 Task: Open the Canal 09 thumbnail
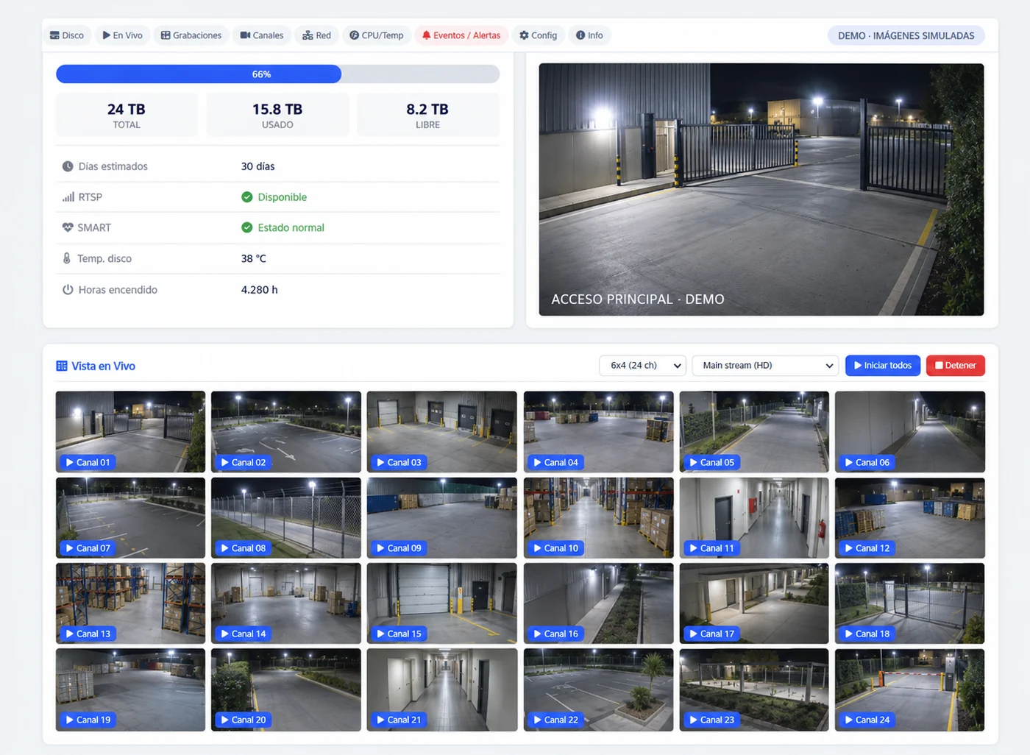click(x=442, y=518)
